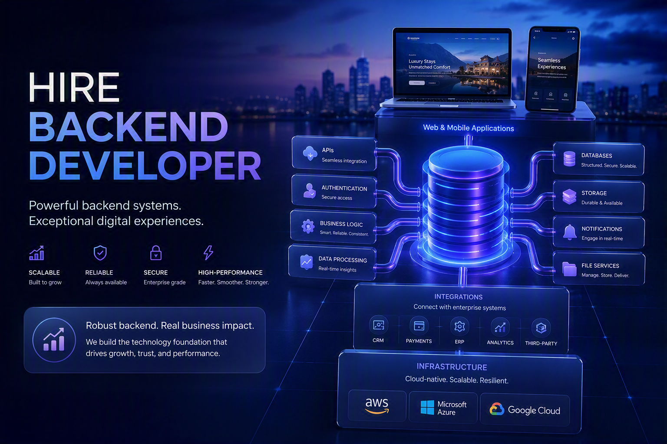Click the Business Logic gear icon
667x444 pixels.
[308, 226]
